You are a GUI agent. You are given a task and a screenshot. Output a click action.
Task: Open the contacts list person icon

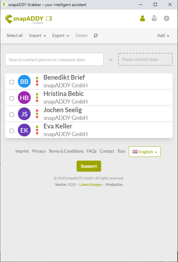(142, 18)
